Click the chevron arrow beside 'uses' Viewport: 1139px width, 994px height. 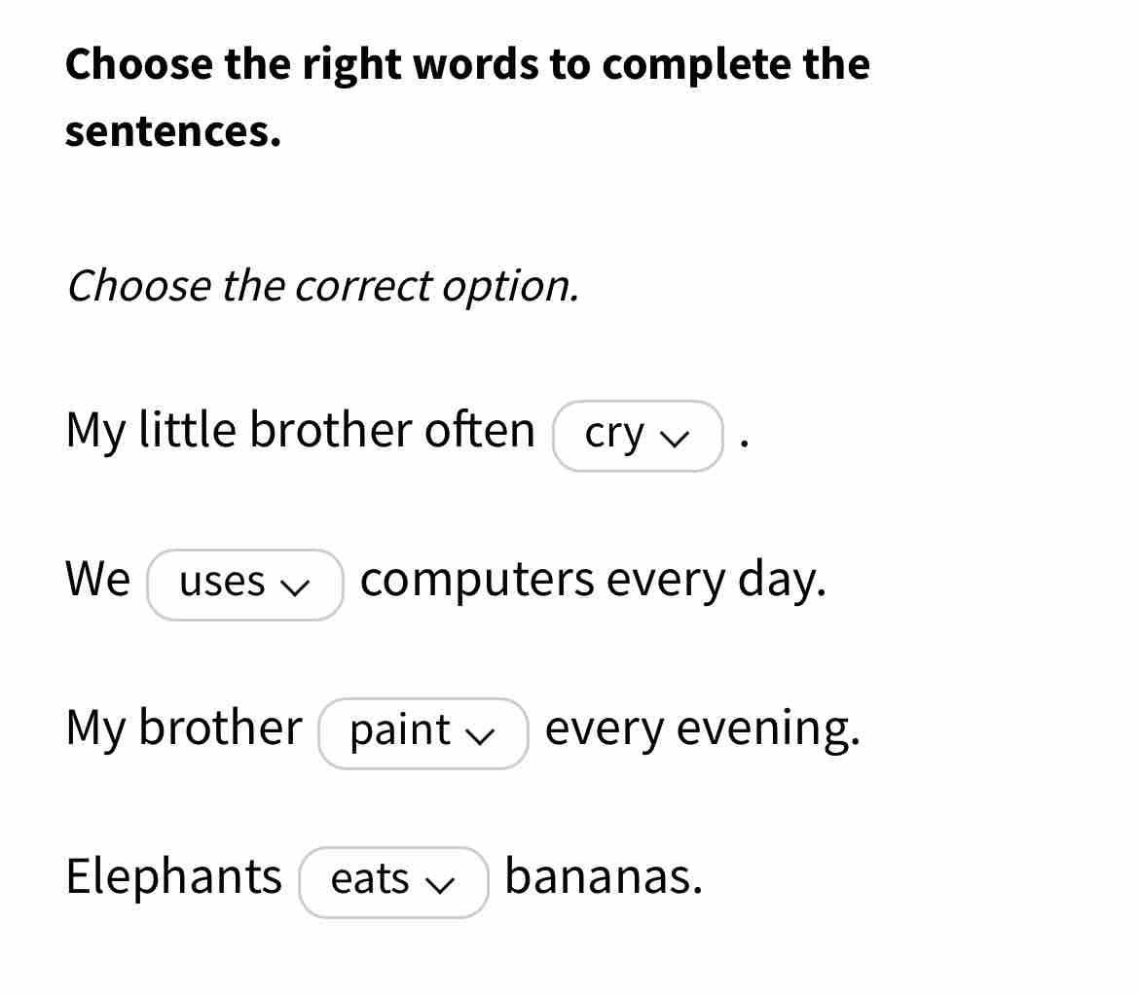(x=294, y=587)
